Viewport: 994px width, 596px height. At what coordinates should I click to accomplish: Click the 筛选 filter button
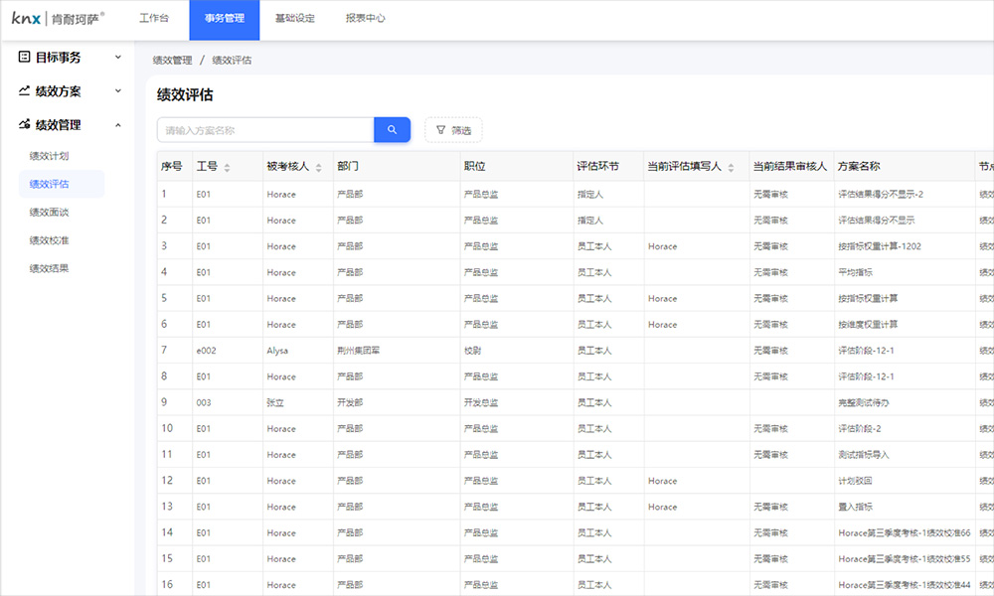pyautogui.click(x=453, y=130)
